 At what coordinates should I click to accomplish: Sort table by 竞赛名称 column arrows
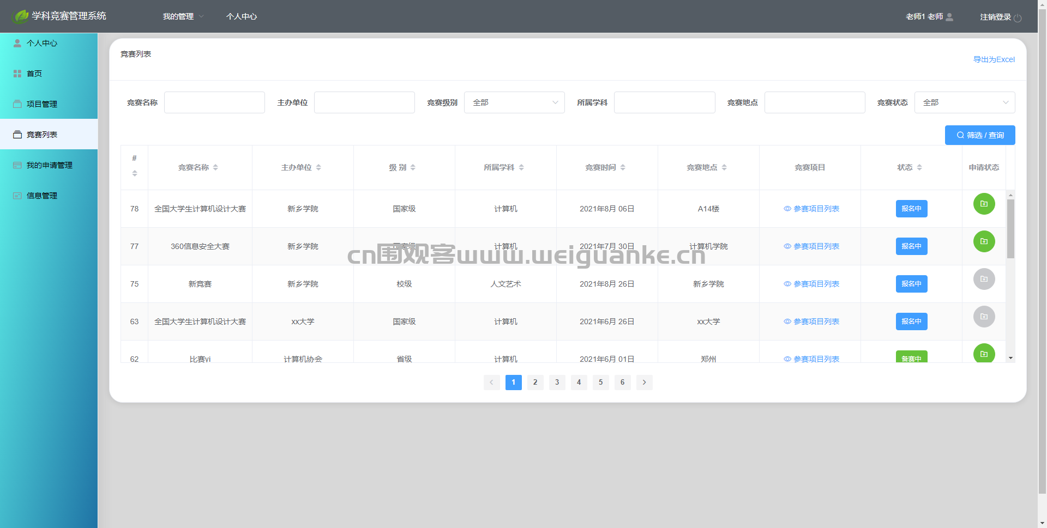(215, 167)
